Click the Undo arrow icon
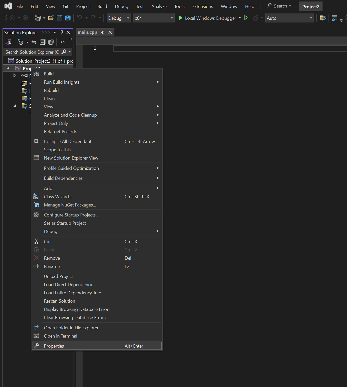The width and height of the screenshot is (347, 387). (80, 18)
